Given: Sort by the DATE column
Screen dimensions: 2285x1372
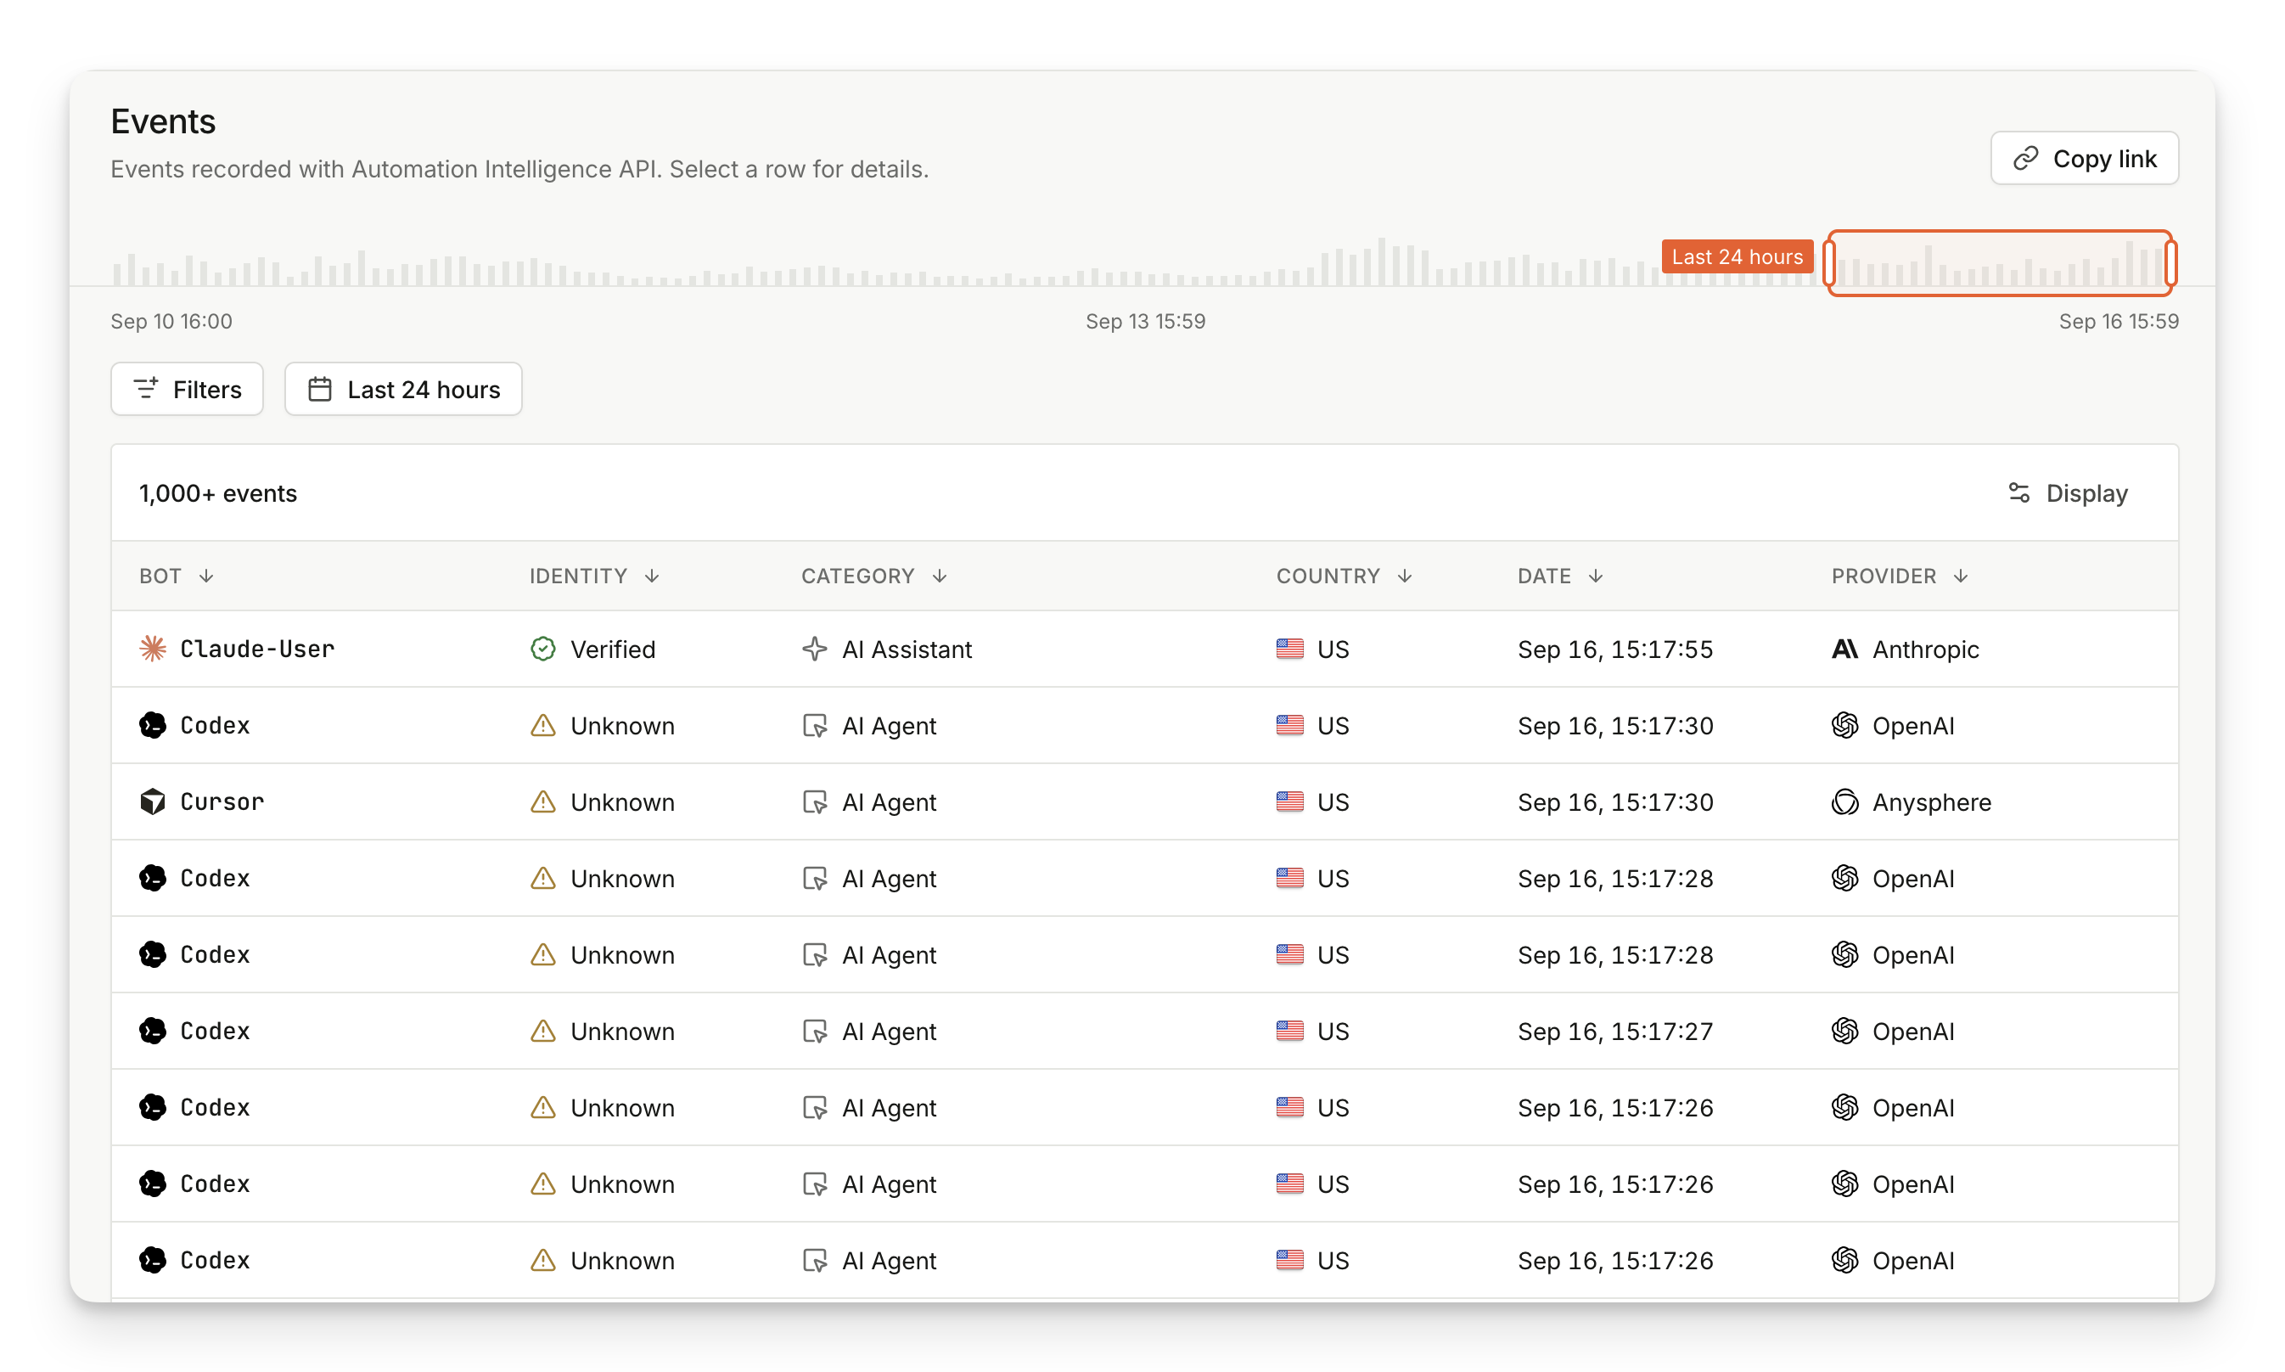Looking at the screenshot, I should pyautogui.click(x=1560, y=576).
